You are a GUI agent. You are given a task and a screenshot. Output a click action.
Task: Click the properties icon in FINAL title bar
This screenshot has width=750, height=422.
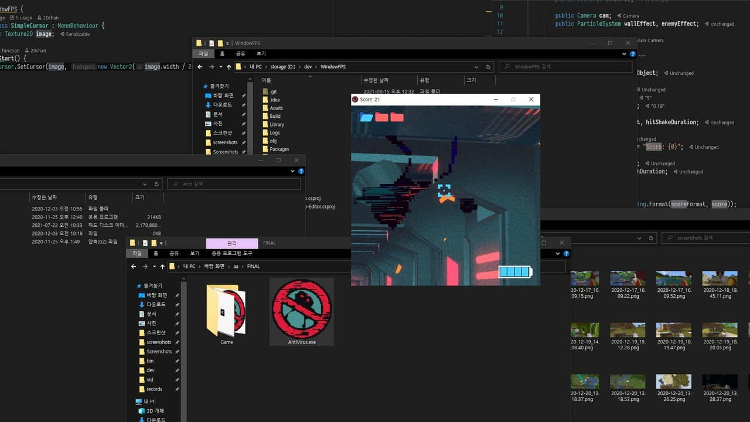[x=144, y=243]
